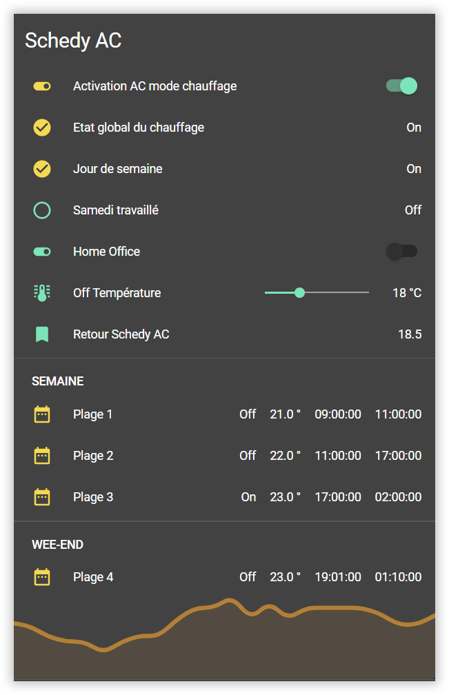Click the Retour Schedy AC value 18.5

coord(410,334)
